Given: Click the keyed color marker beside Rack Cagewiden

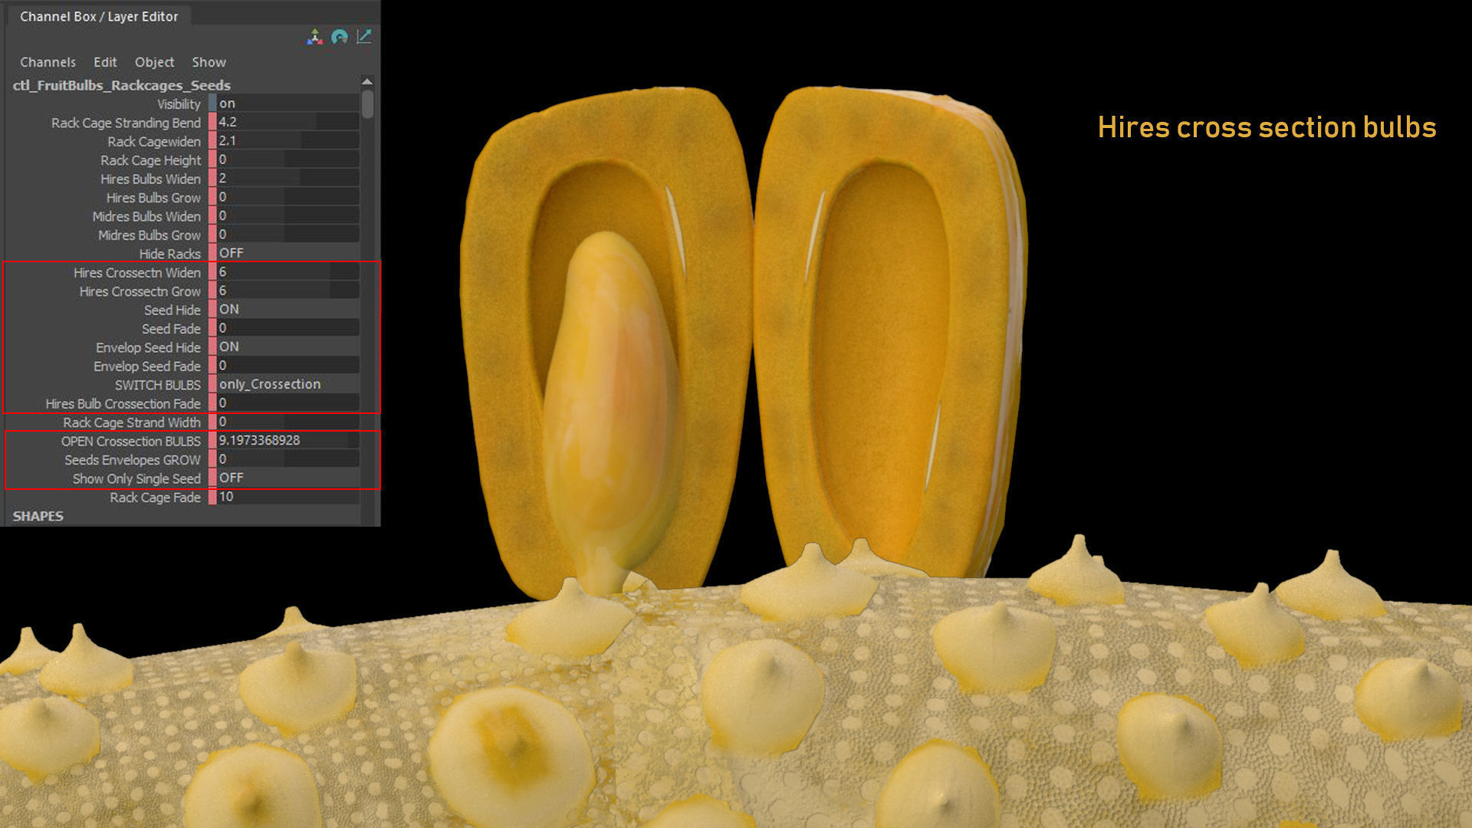Looking at the screenshot, I should 212,141.
